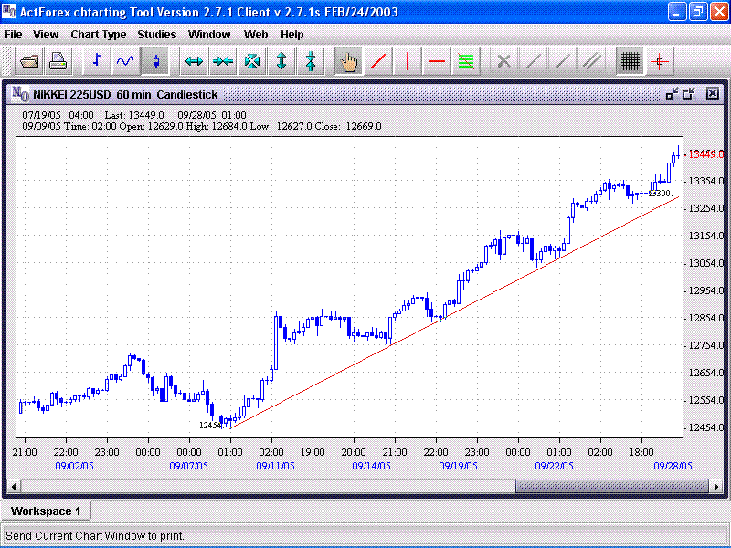Click the horizontal scrollbar left arrow
This screenshot has height=548, width=731.
14,486
